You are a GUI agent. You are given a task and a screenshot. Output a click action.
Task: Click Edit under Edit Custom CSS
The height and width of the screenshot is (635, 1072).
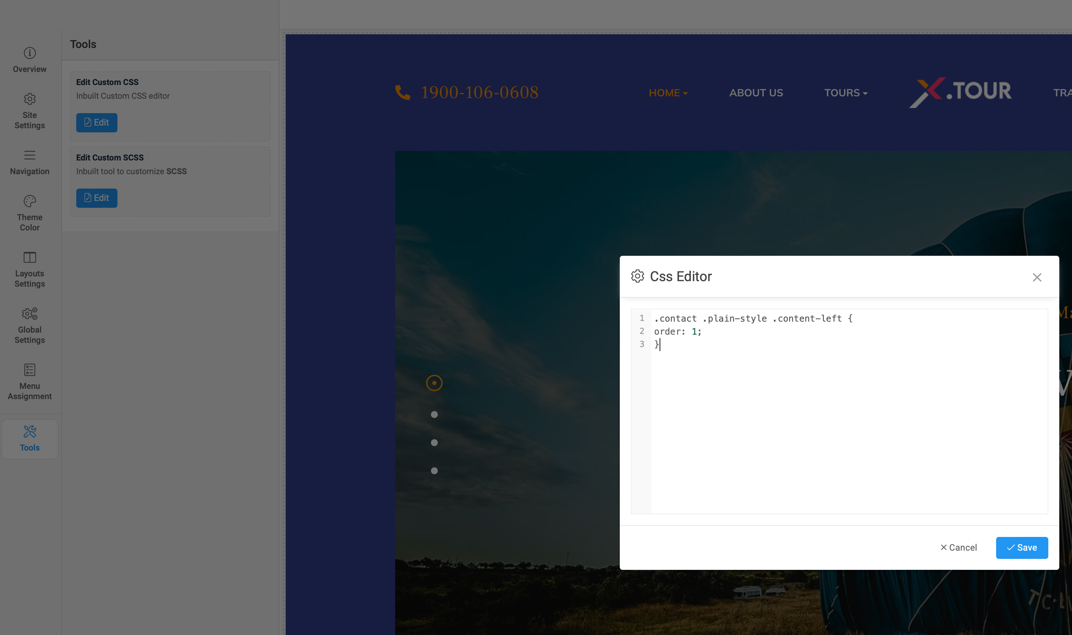click(96, 123)
